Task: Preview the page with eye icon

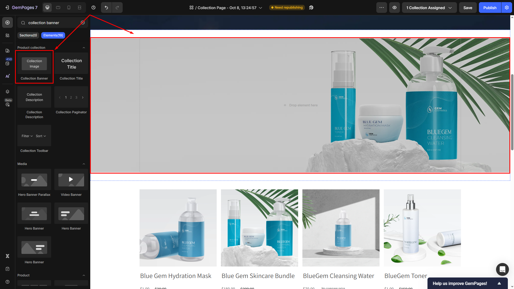Action: click(x=395, y=7)
